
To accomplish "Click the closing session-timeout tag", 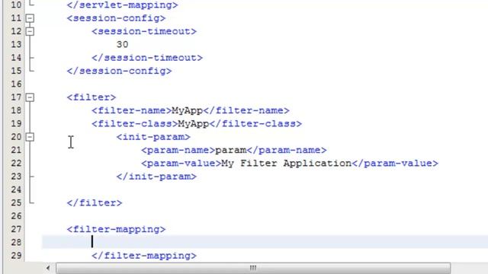I will (147, 58).
